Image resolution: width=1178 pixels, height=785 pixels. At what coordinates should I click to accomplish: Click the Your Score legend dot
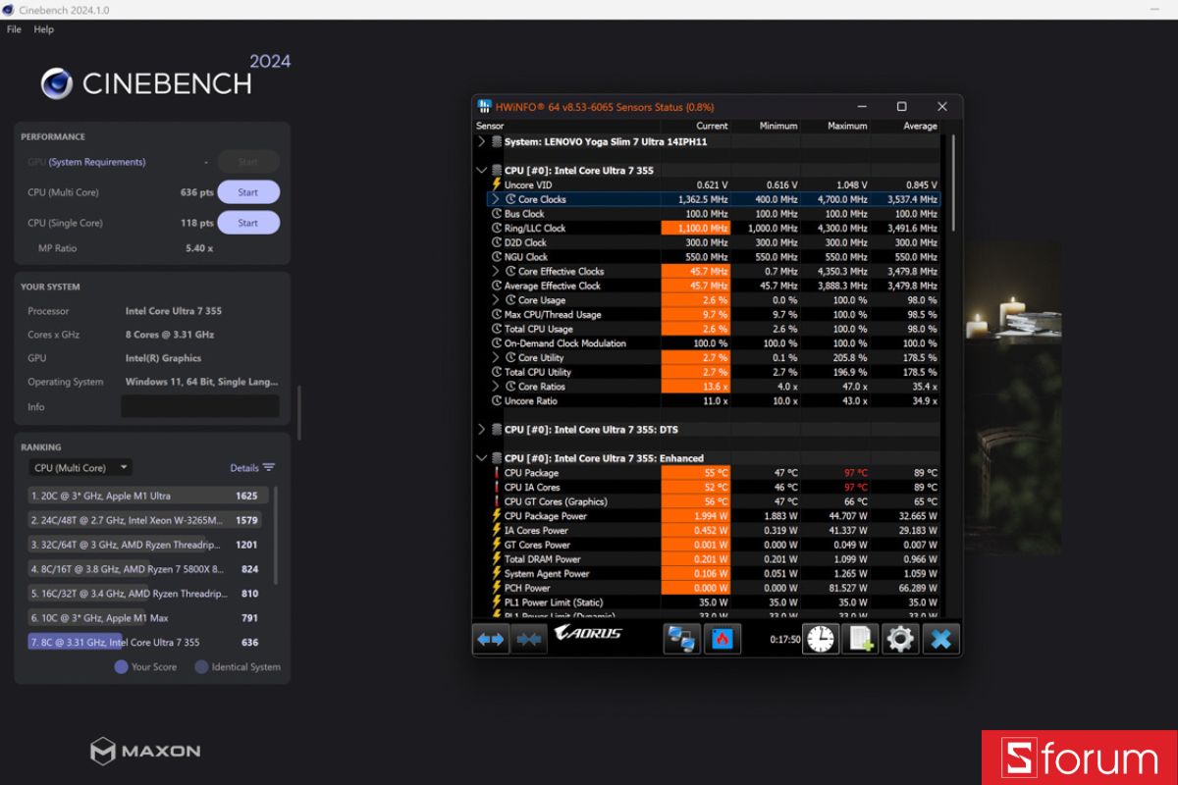click(x=121, y=666)
